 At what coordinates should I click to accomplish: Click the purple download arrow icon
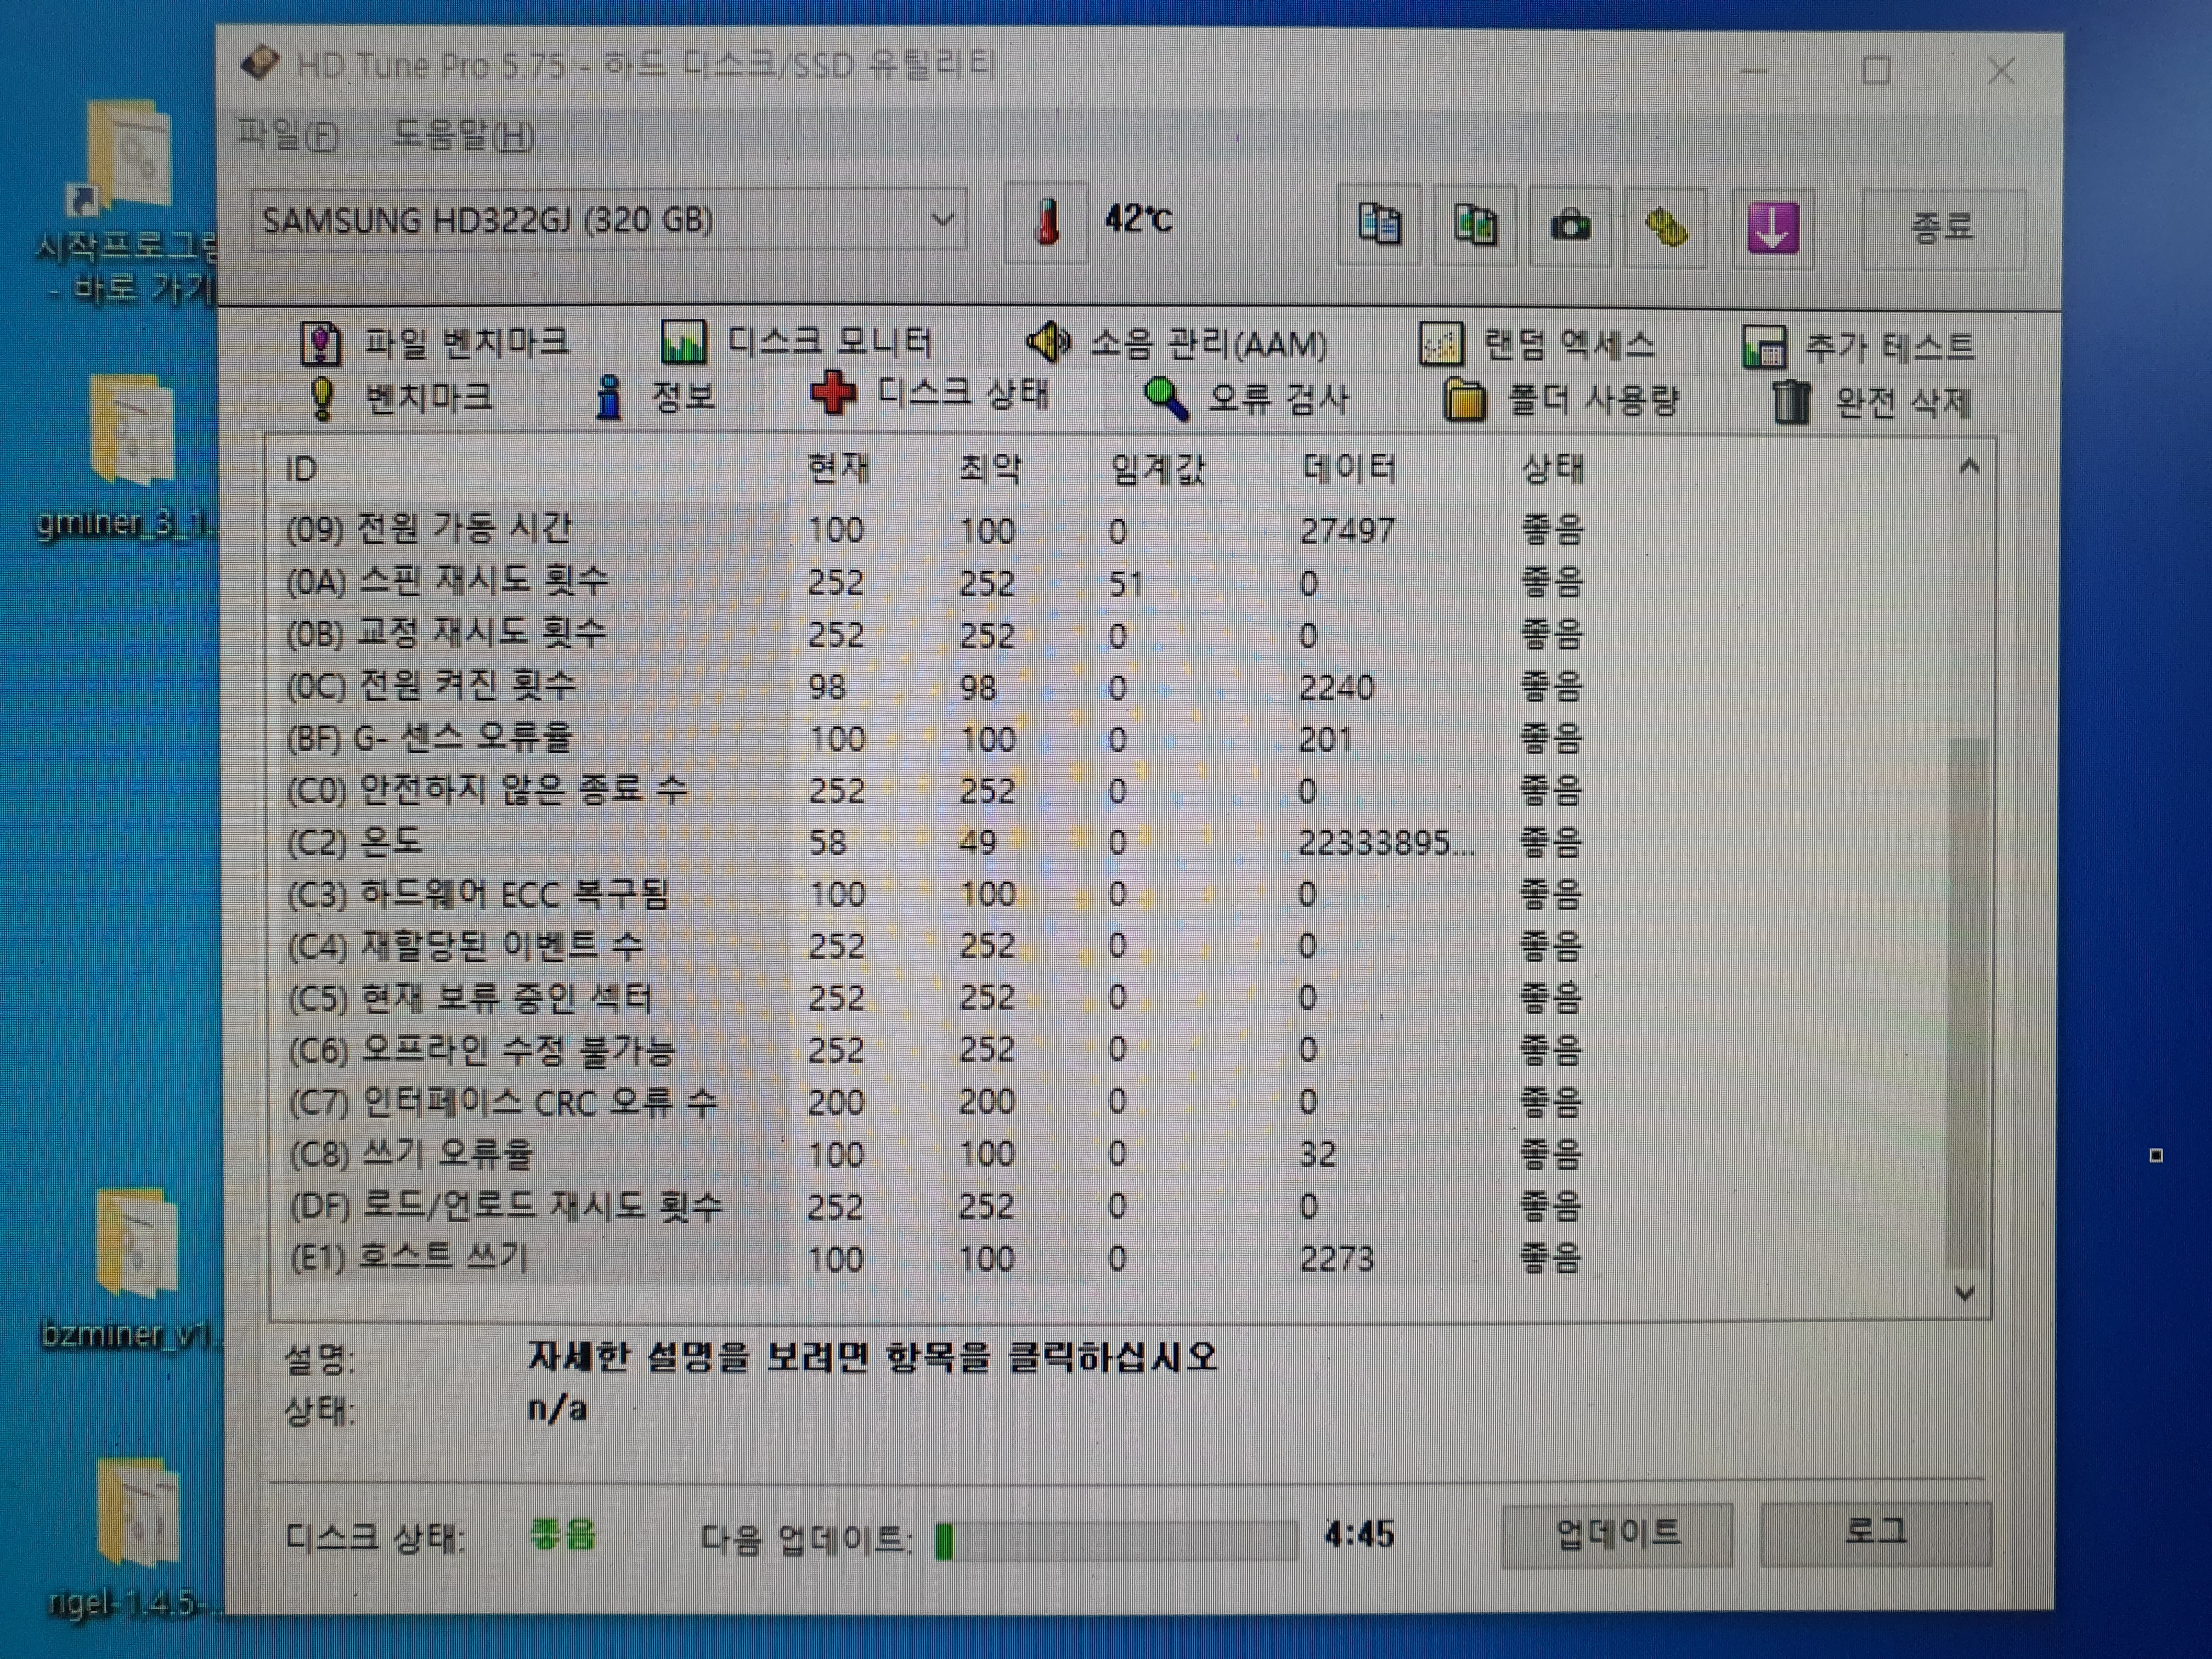click(x=1772, y=228)
